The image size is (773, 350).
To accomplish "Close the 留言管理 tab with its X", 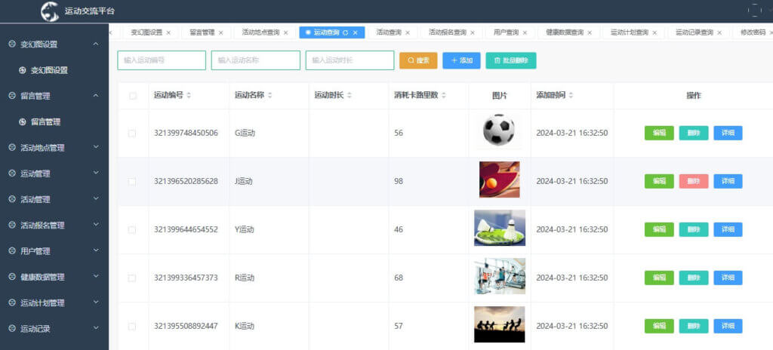I will tap(221, 32).
